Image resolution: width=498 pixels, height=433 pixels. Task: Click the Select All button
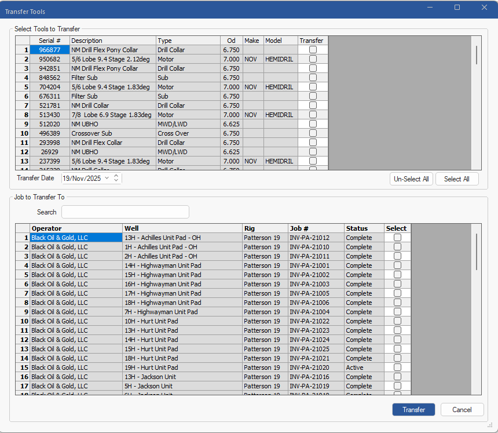[457, 179]
